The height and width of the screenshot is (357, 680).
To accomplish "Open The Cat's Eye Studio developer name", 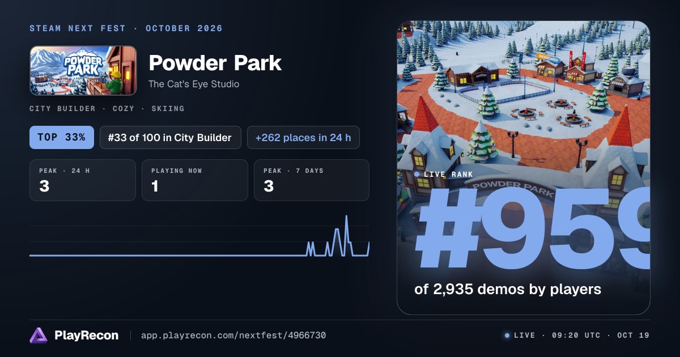I will pyautogui.click(x=194, y=84).
